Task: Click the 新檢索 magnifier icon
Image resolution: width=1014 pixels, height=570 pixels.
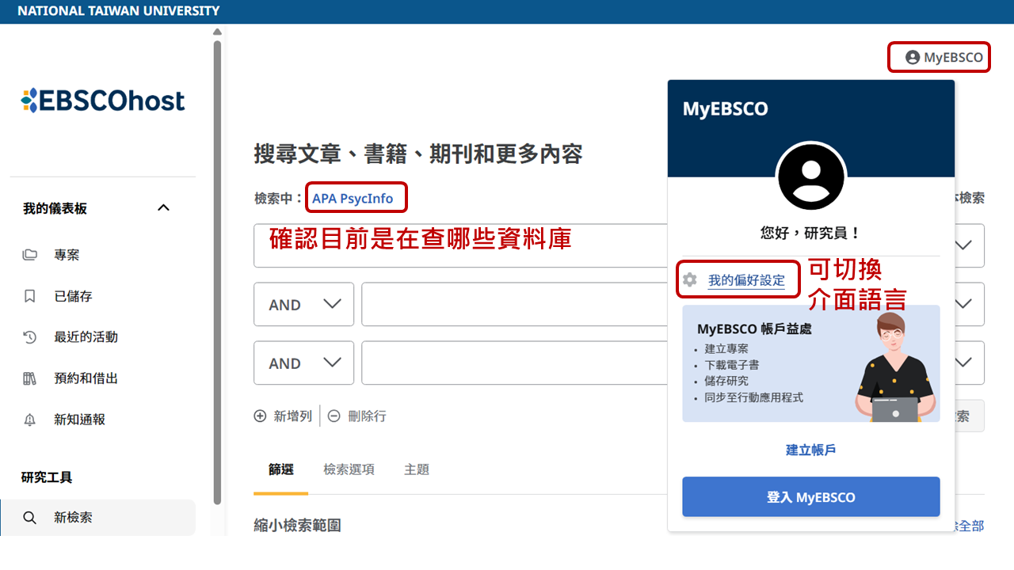Action: (x=30, y=518)
